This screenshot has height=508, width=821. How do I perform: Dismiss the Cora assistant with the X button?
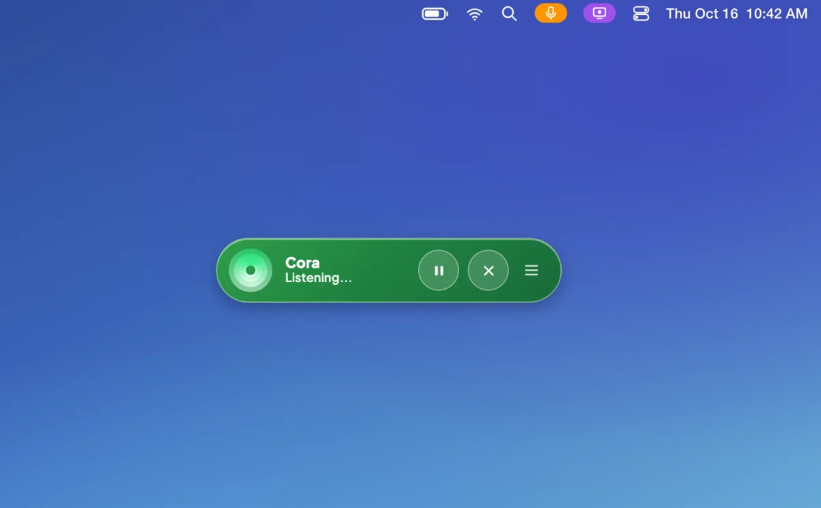pyautogui.click(x=488, y=270)
